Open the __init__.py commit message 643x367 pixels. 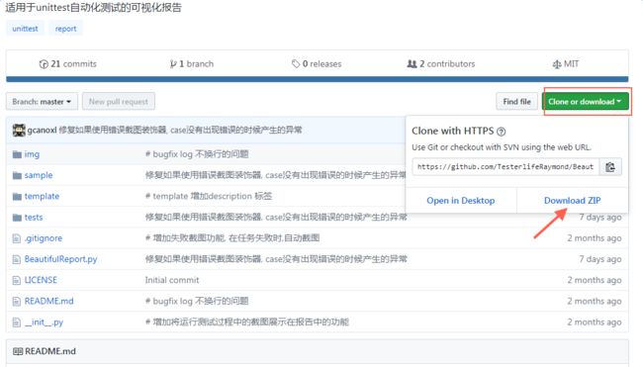pos(247,321)
